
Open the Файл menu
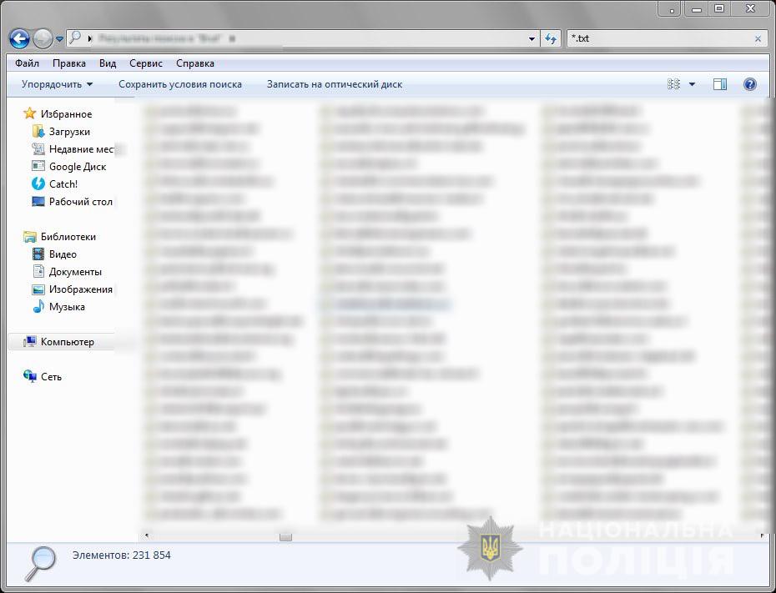[27, 63]
